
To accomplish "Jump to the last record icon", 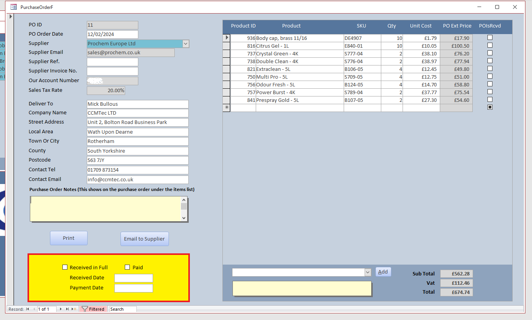I will click(67, 308).
